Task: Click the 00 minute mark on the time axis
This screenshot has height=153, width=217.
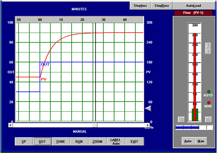Action: point(40,20)
